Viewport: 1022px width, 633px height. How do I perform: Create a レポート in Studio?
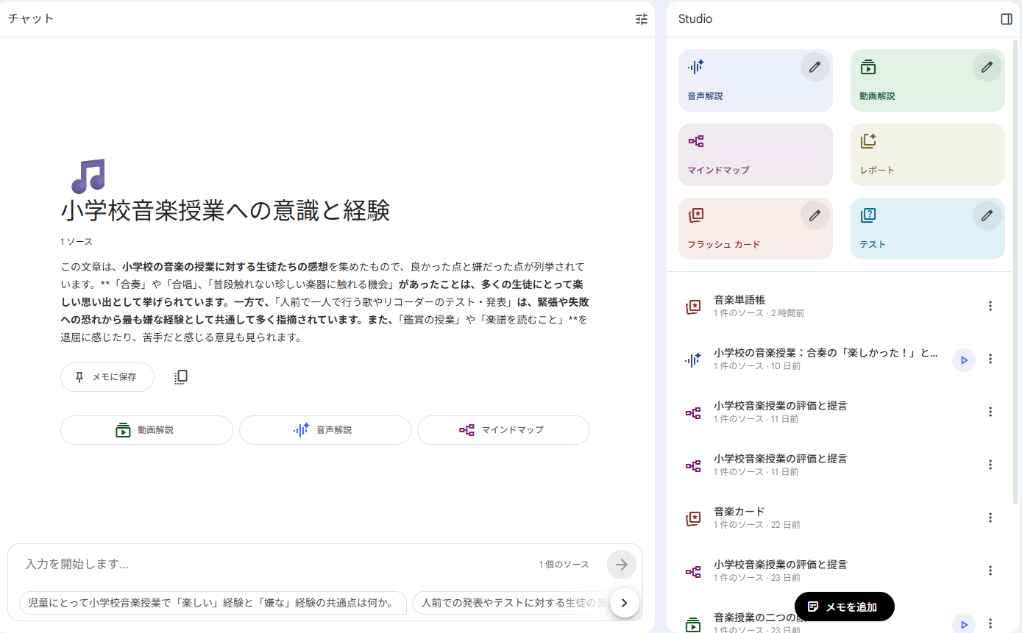tap(927, 154)
